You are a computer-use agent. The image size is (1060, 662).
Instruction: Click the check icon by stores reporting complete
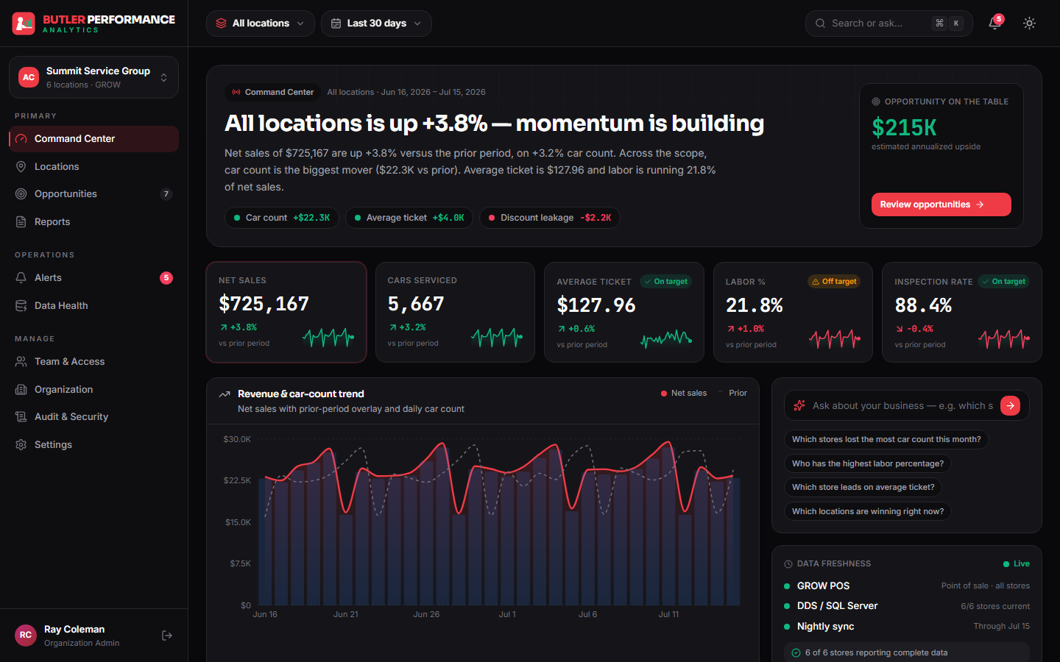pyautogui.click(x=796, y=653)
